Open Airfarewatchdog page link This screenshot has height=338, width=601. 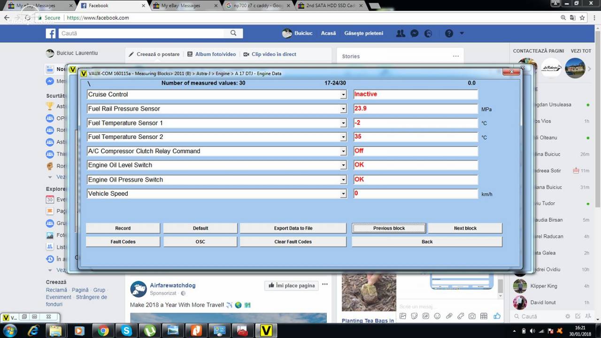[x=173, y=285]
